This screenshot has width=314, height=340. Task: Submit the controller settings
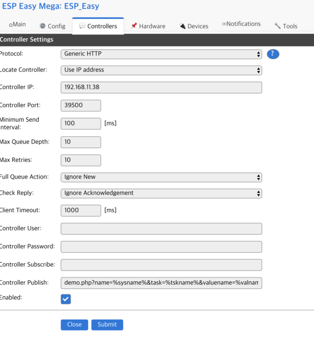pos(107,325)
